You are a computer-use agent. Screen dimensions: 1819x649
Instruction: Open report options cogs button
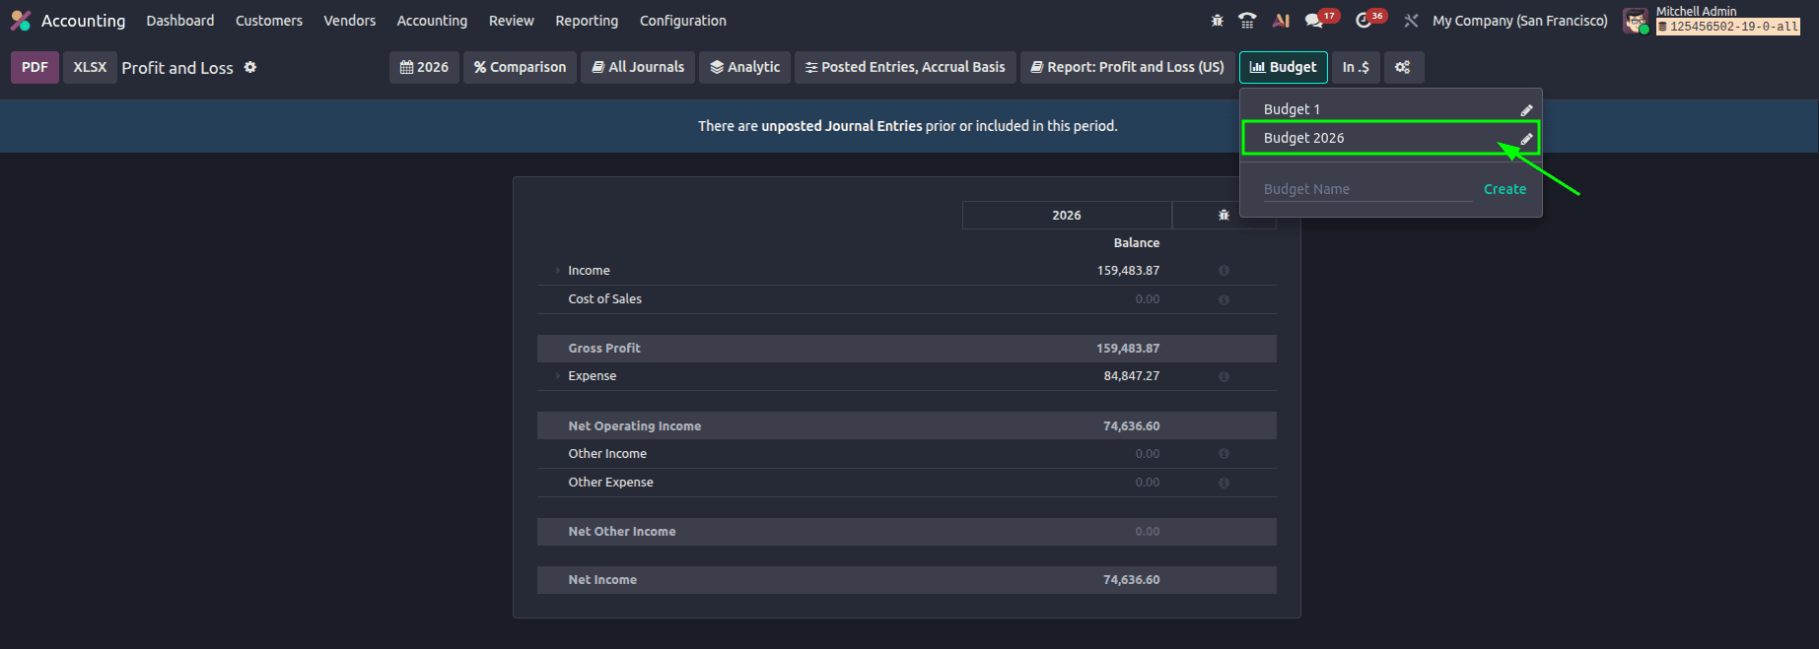pyautogui.click(x=1403, y=67)
